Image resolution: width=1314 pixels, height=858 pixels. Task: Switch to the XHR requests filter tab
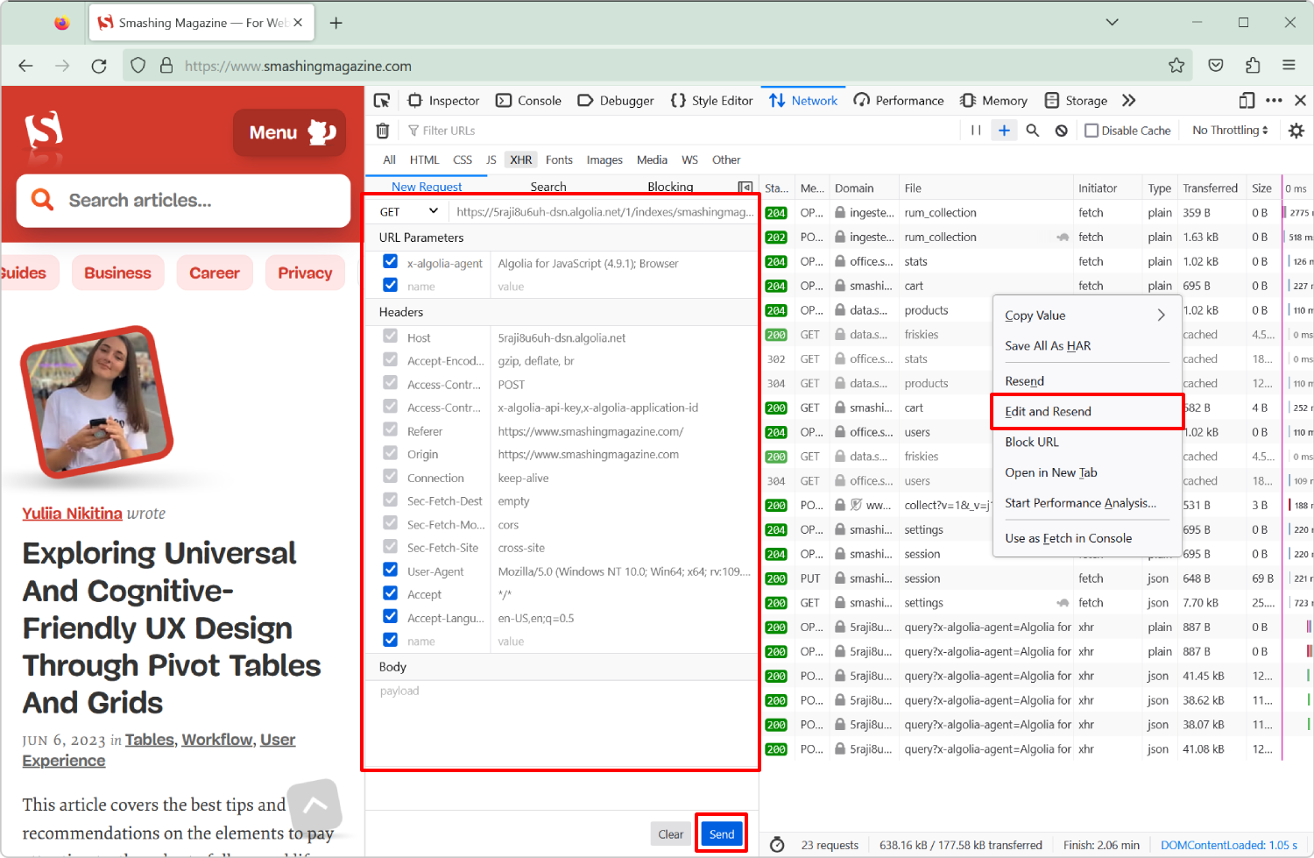point(520,160)
